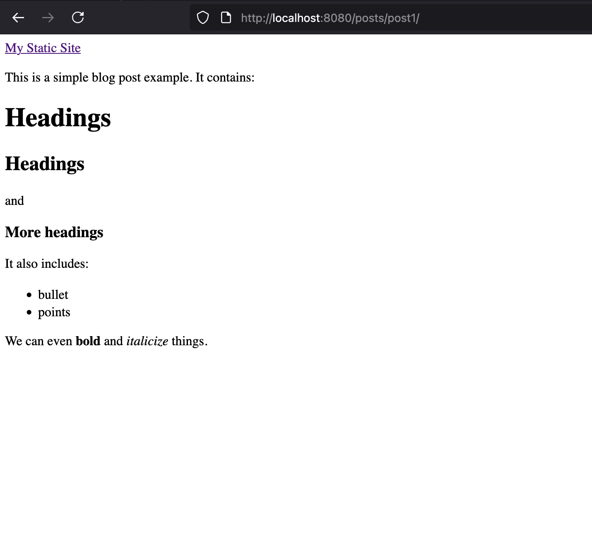Open the My Static Site link
This screenshot has width=592, height=534.
pos(43,48)
